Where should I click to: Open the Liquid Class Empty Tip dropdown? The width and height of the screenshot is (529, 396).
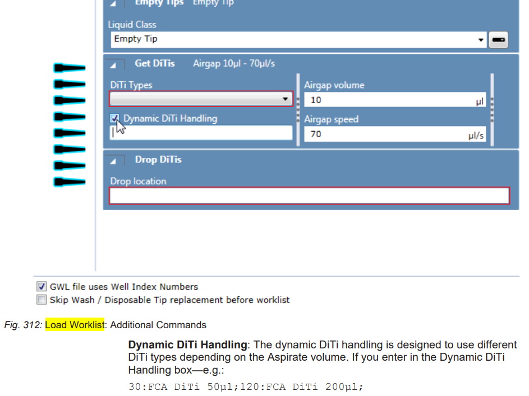click(x=298, y=40)
